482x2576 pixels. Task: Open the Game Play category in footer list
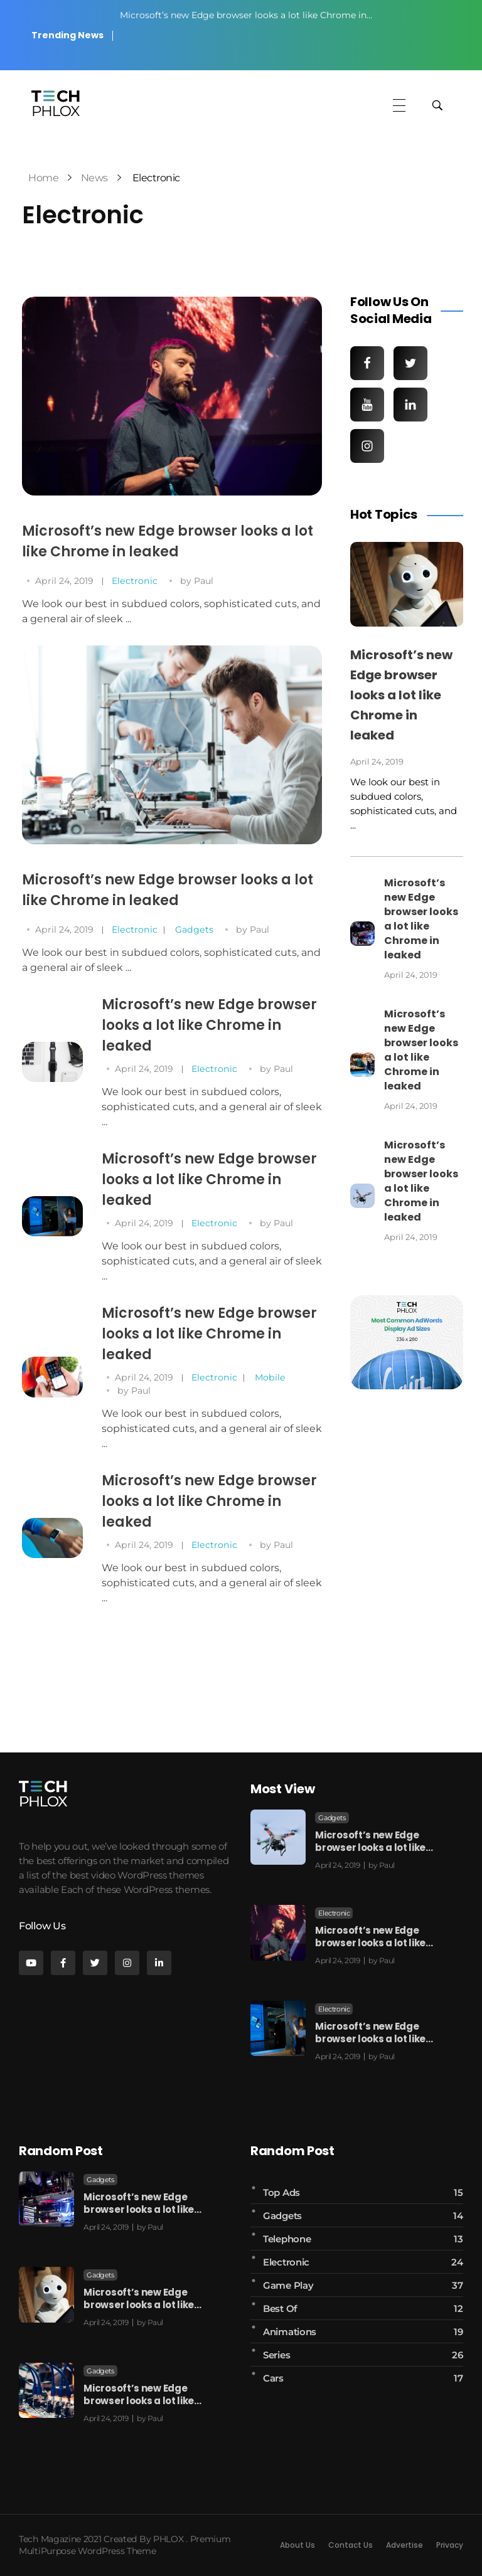pos(288,2285)
